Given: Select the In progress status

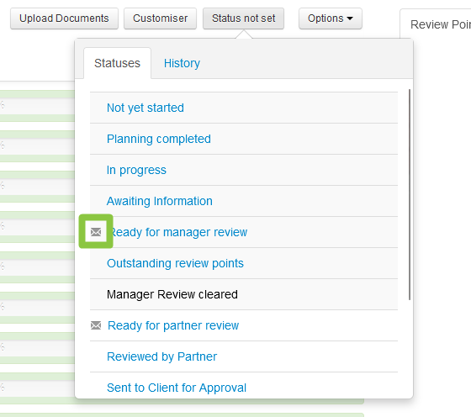Looking at the screenshot, I should click(x=136, y=170).
